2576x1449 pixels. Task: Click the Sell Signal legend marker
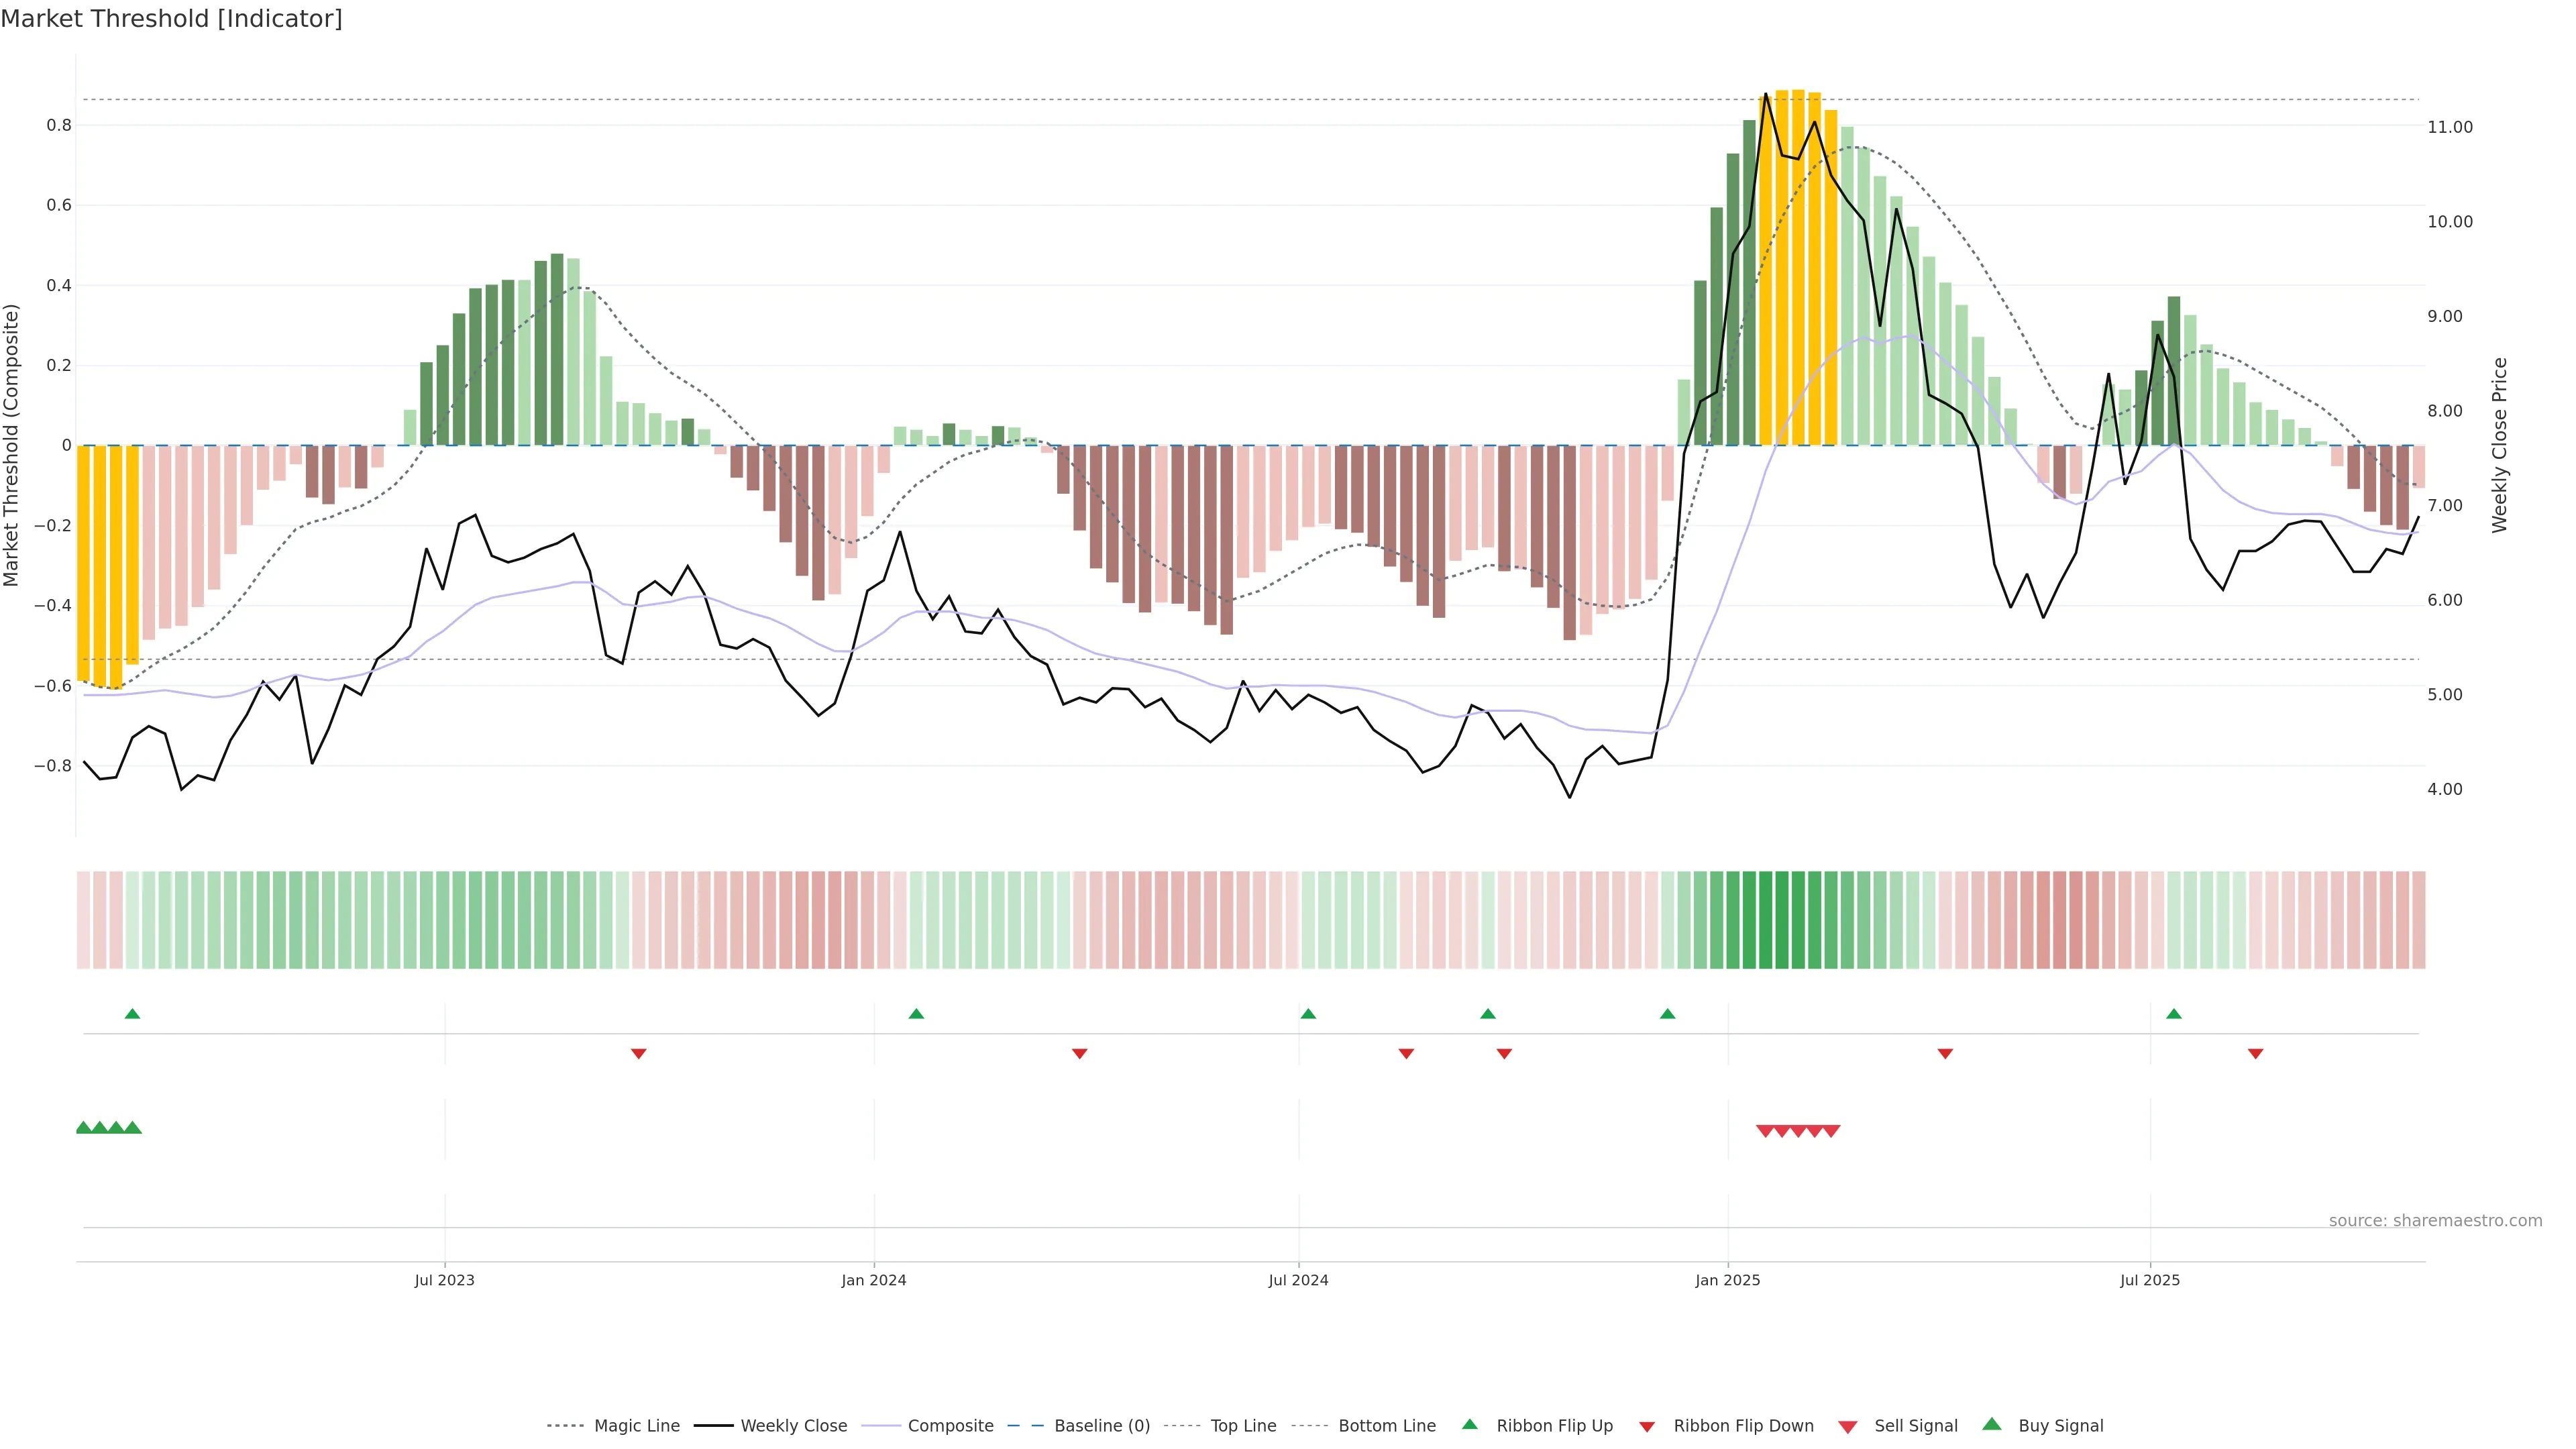pos(1847,1426)
